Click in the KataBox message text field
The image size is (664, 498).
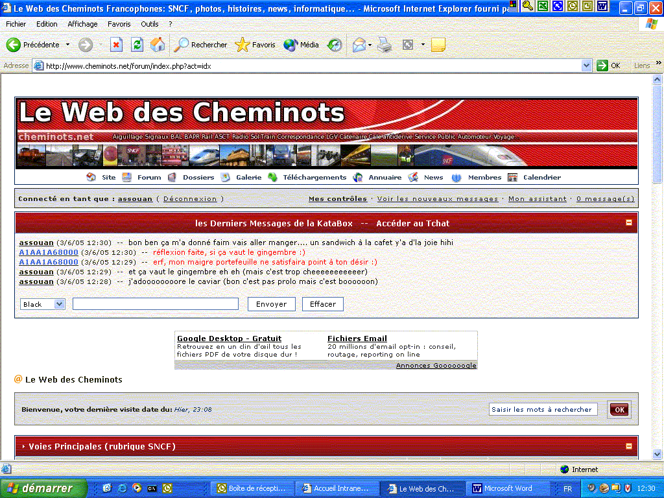[156, 304]
